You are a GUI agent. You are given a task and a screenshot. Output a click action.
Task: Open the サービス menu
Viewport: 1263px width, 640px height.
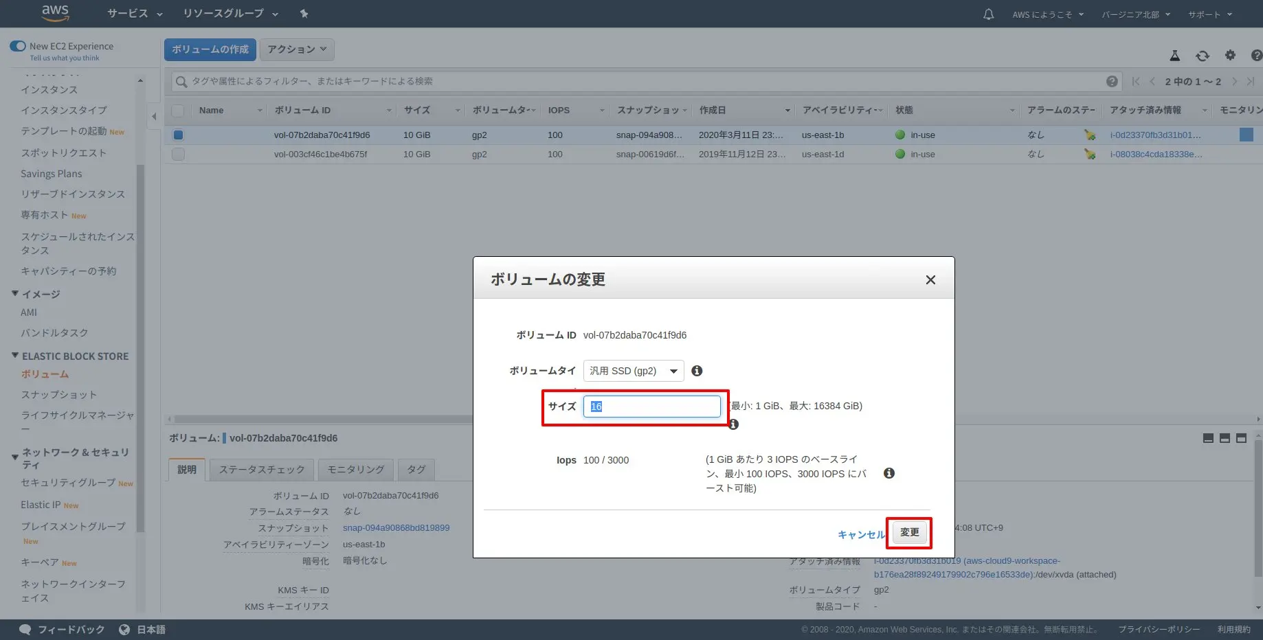[135, 14]
